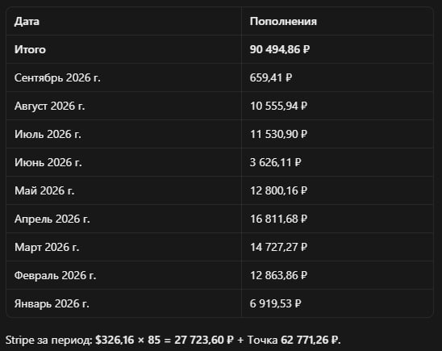The height and width of the screenshot is (351, 442).
Task: Click the Stripe amount $326,16 text
Action: pos(115,340)
